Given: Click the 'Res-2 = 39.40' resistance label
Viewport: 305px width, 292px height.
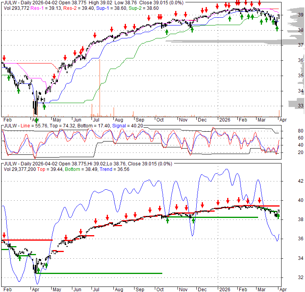Looking at the screenshot, I should [79, 8].
